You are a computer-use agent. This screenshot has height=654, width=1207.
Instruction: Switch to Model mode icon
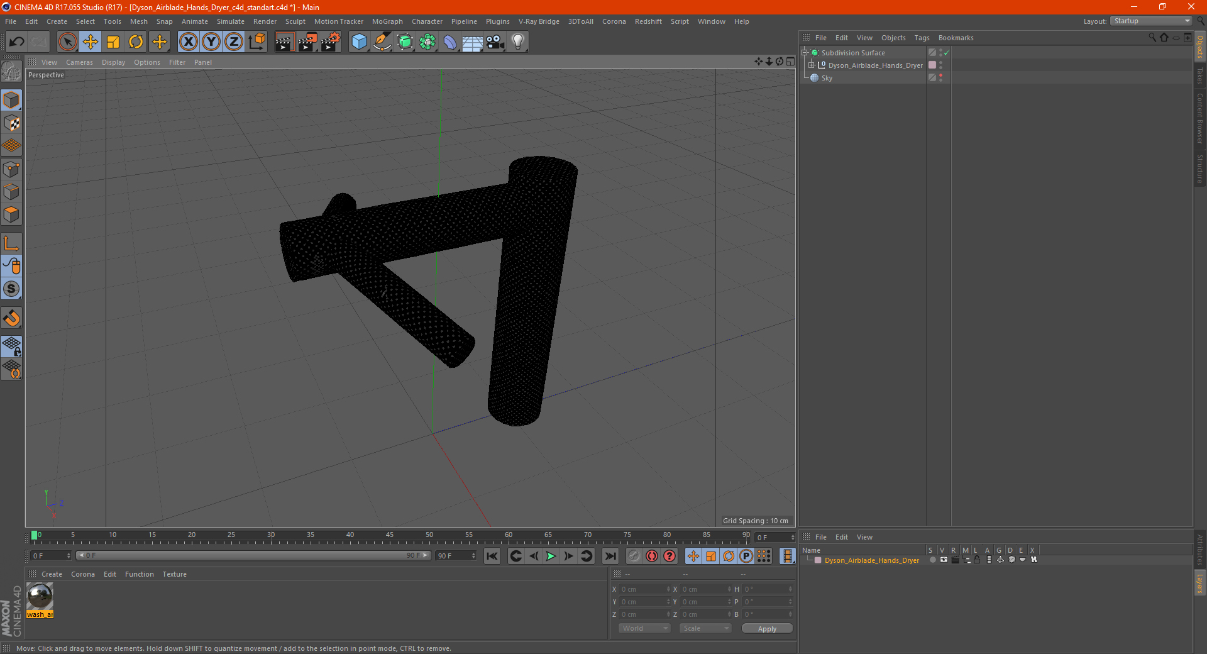point(11,101)
